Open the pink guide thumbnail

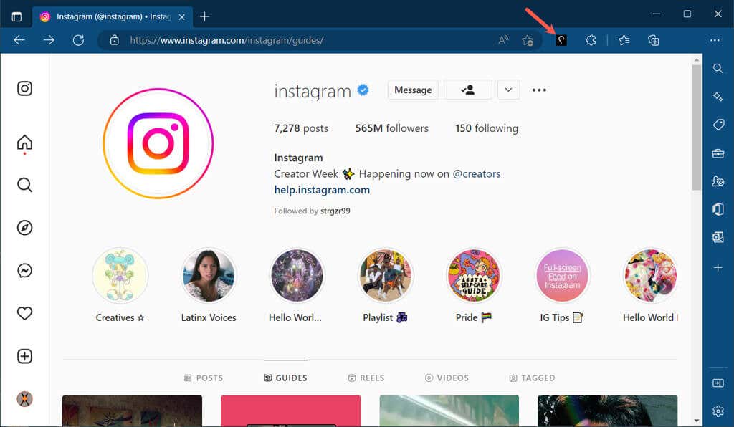(291, 411)
